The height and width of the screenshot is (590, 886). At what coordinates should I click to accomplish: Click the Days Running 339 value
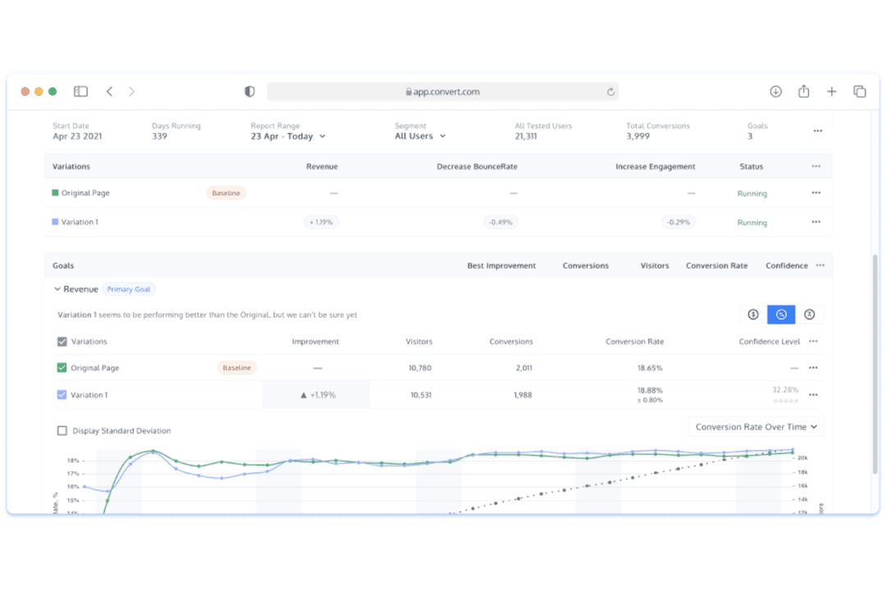159,136
